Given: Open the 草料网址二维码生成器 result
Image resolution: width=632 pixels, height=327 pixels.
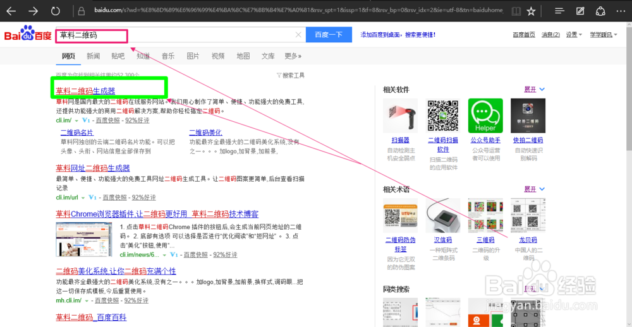Looking at the screenshot, I should click(93, 168).
